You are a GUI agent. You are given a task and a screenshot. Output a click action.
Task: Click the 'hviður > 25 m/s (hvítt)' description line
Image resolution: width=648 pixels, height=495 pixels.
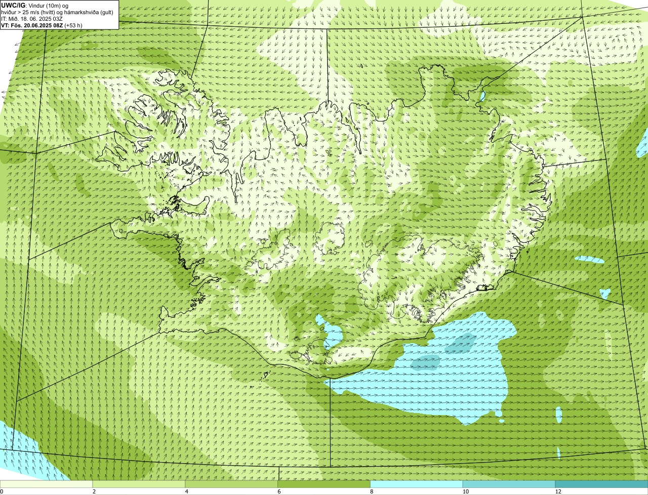point(57,12)
